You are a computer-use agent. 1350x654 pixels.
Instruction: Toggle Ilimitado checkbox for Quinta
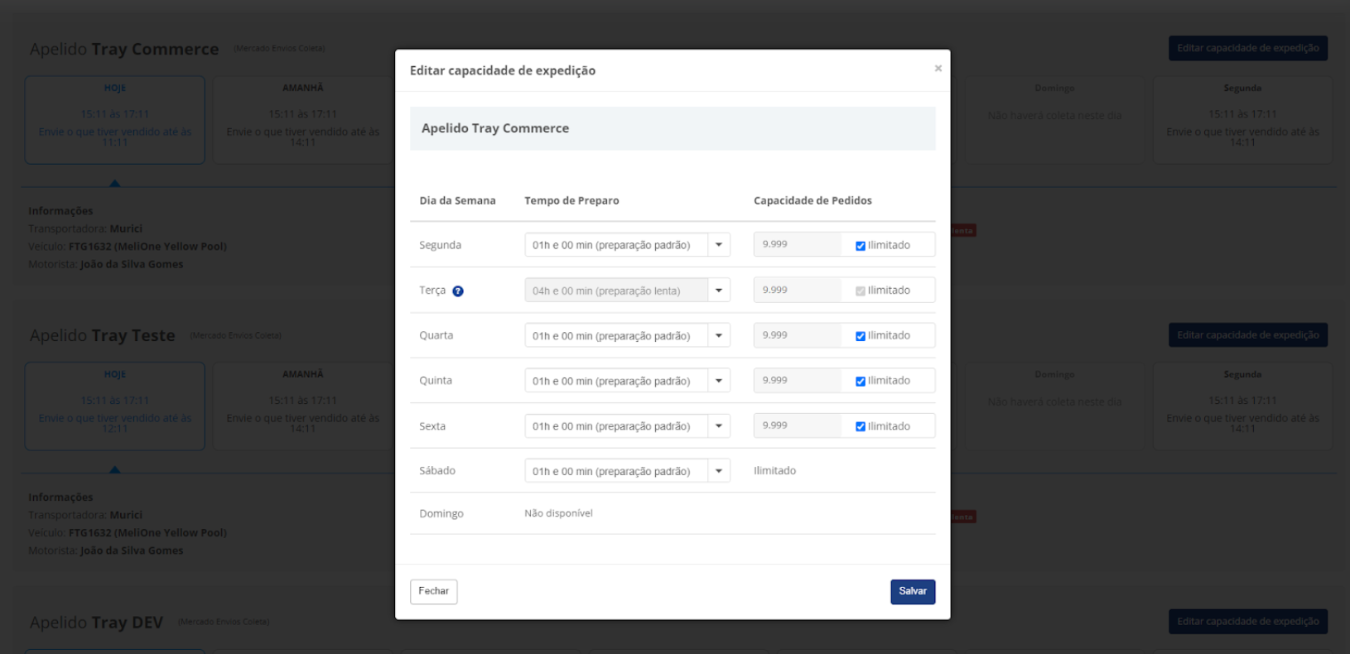(861, 382)
